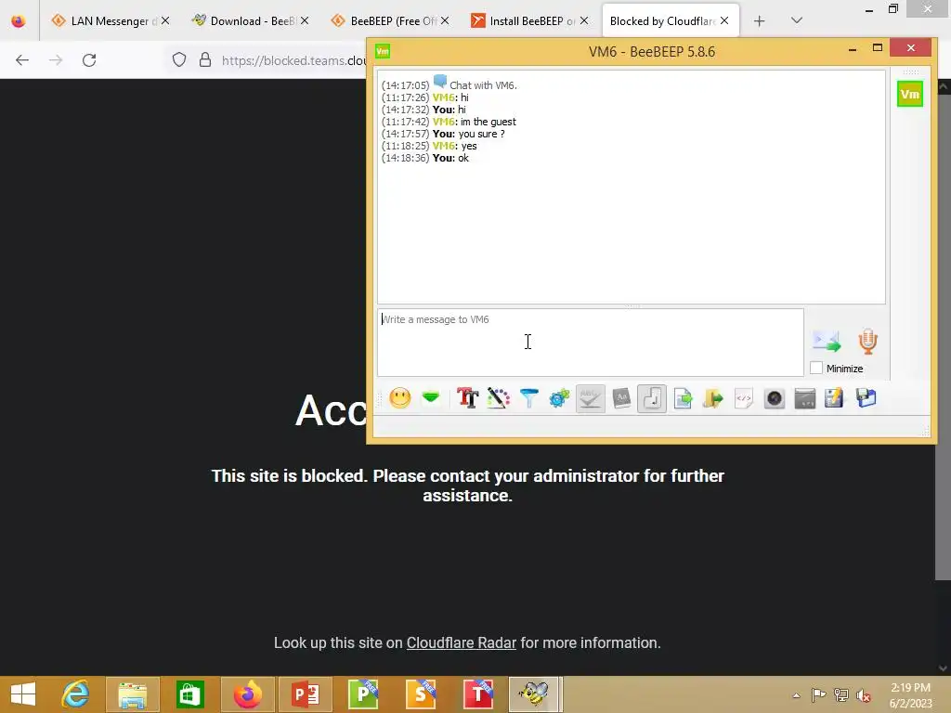Click the site security padlock icon

click(x=205, y=60)
